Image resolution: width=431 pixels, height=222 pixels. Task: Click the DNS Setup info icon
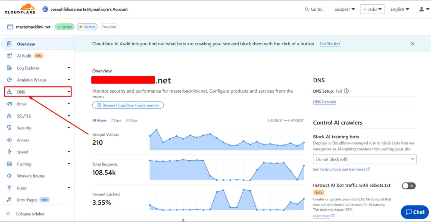(346, 91)
